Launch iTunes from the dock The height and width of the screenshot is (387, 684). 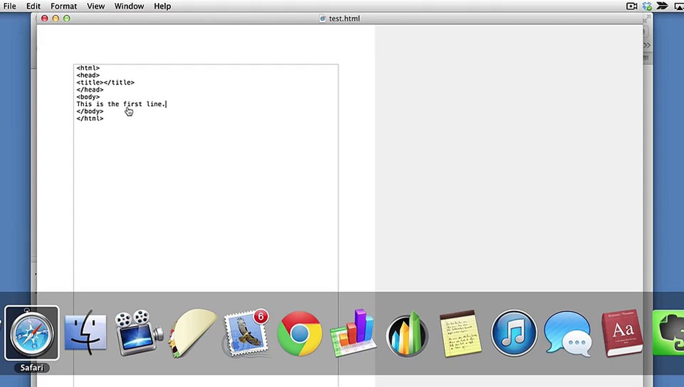(513, 333)
